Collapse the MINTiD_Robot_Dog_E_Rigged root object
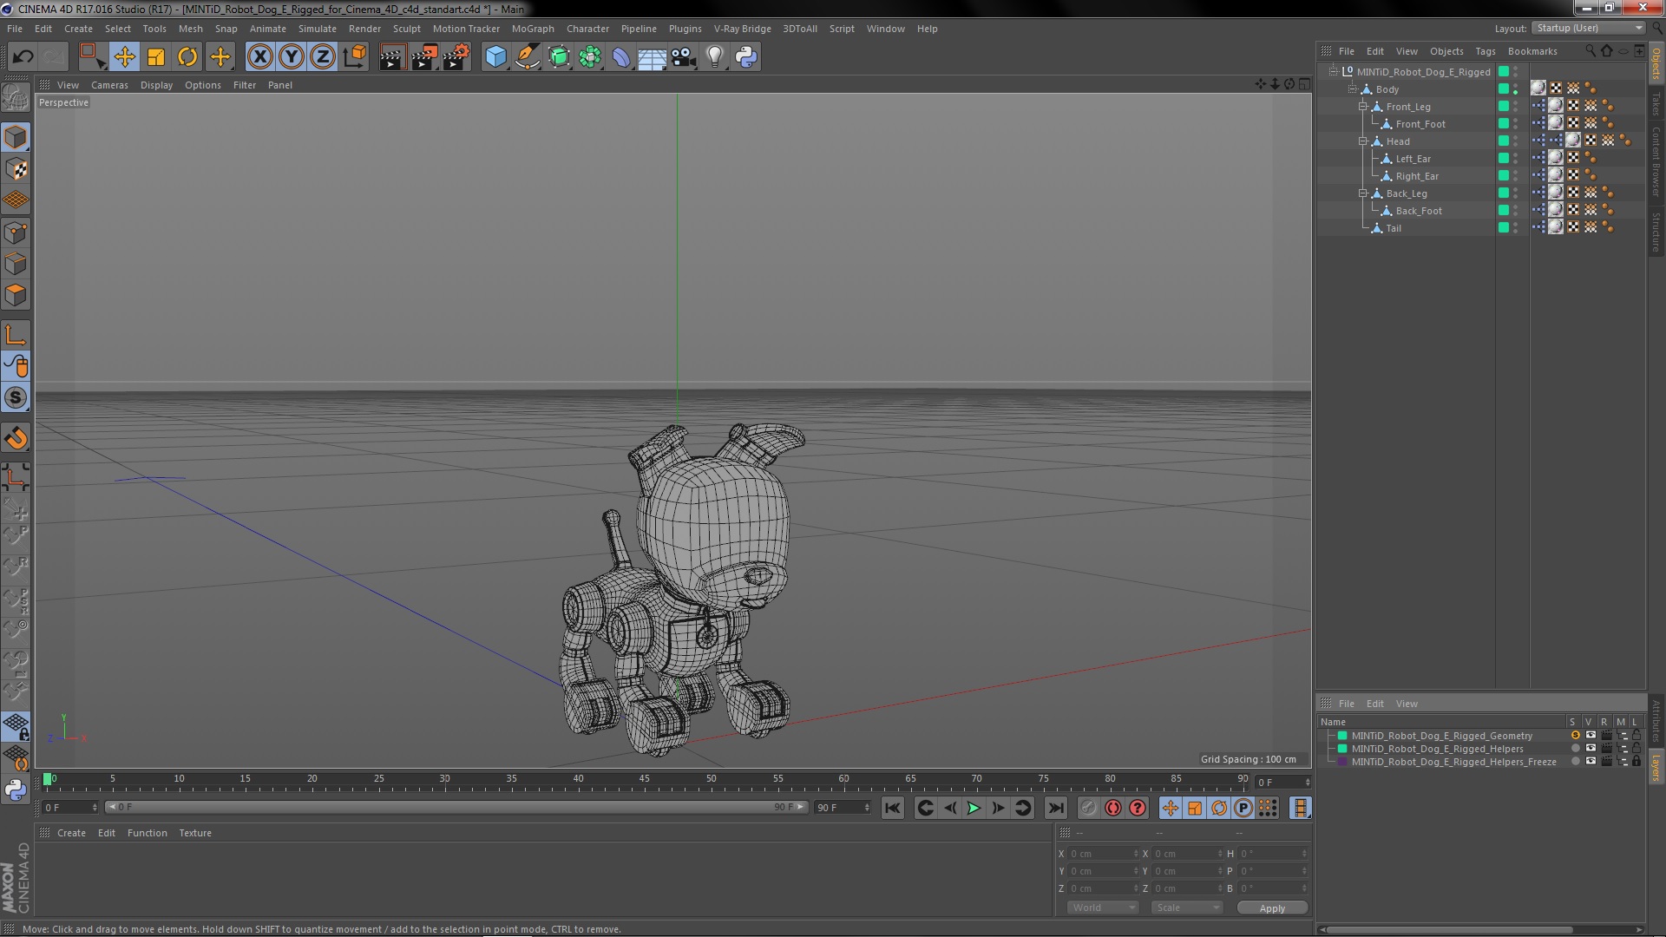Screen dimensions: 1666x937 coord(1334,71)
